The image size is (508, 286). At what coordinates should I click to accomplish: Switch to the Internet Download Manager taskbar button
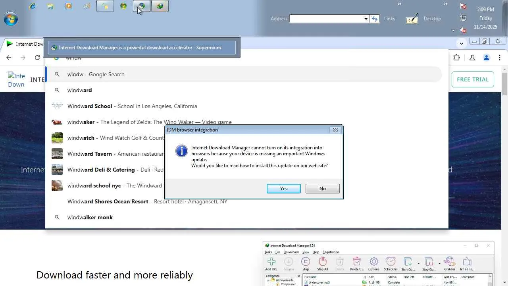(x=160, y=6)
